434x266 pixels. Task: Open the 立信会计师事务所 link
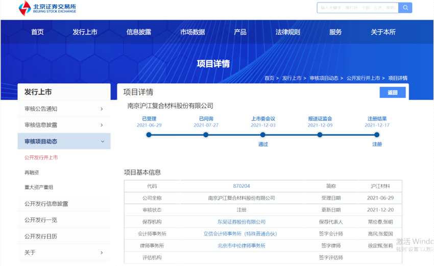click(x=240, y=234)
